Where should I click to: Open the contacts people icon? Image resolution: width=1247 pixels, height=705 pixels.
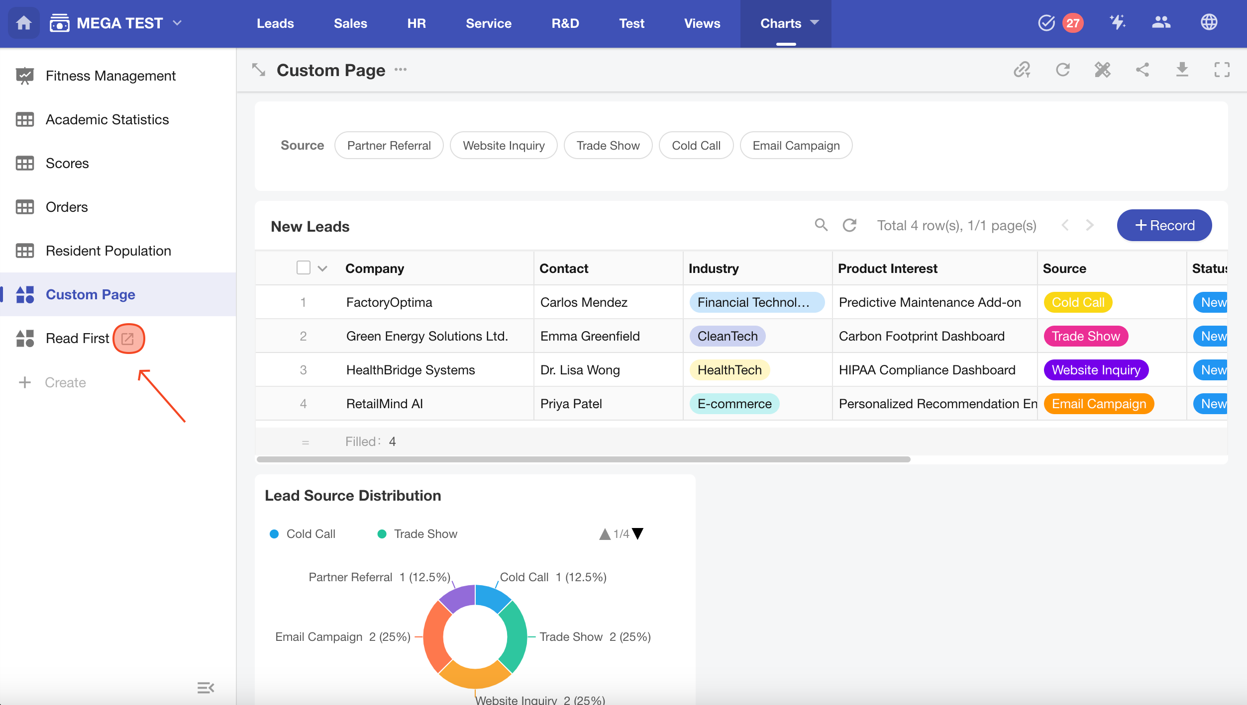click(1161, 23)
